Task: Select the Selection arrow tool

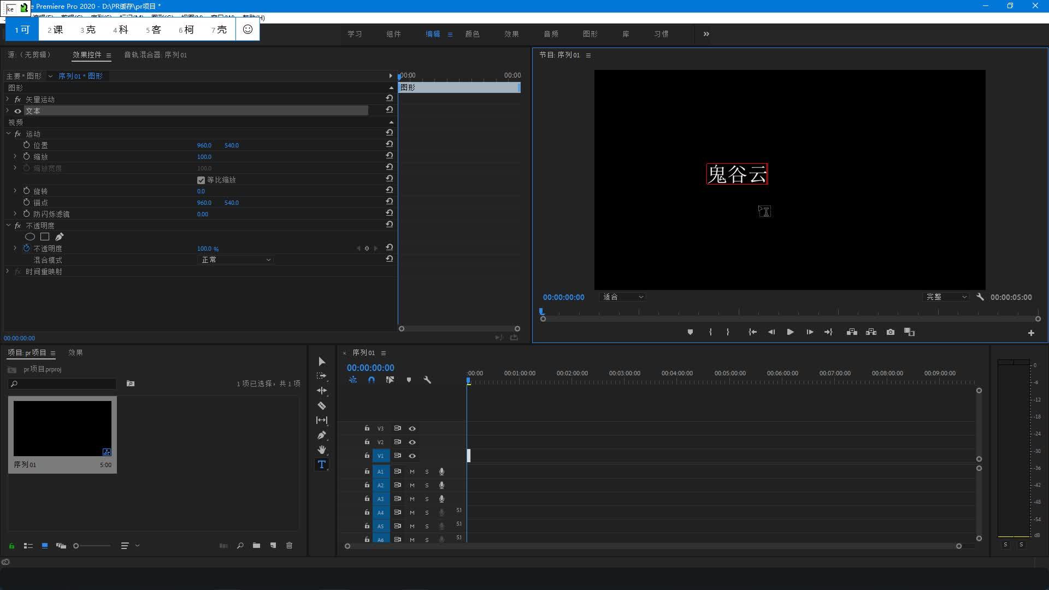Action: pos(322,362)
